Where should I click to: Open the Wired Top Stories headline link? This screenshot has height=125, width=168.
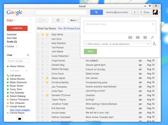pos(69,29)
